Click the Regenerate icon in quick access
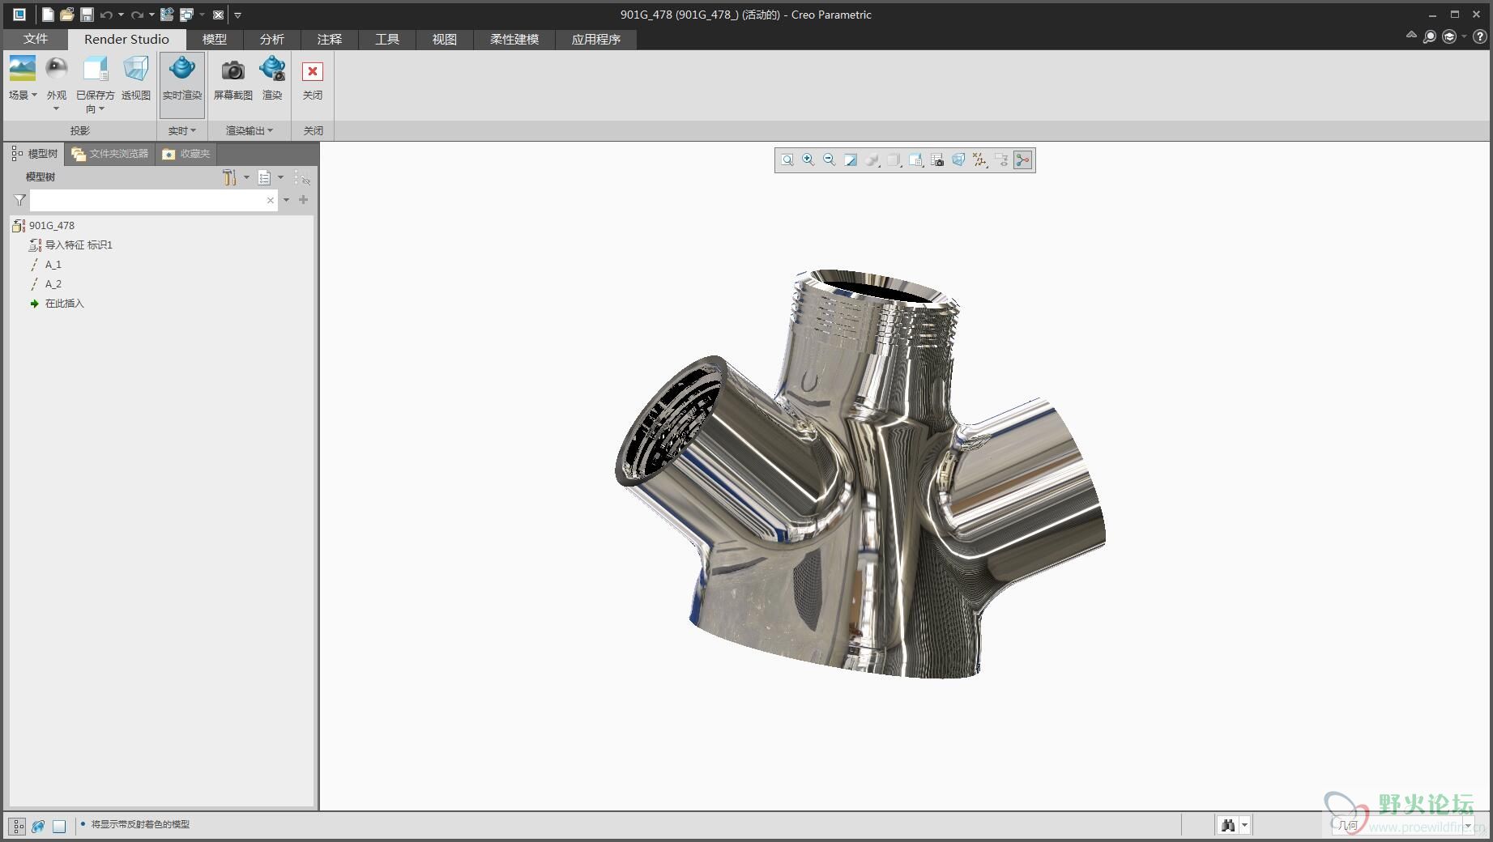Image resolution: width=1493 pixels, height=842 pixels. pyautogui.click(x=167, y=15)
